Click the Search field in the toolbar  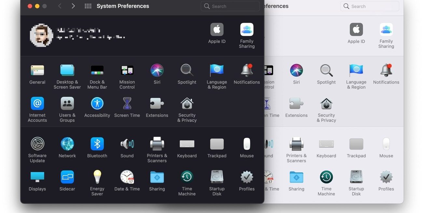pyautogui.click(x=230, y=6)
